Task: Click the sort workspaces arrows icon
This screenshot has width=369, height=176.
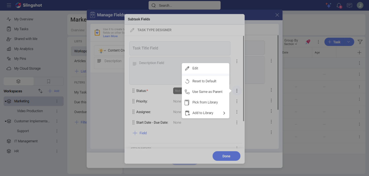Action: (x=40, y=91)
